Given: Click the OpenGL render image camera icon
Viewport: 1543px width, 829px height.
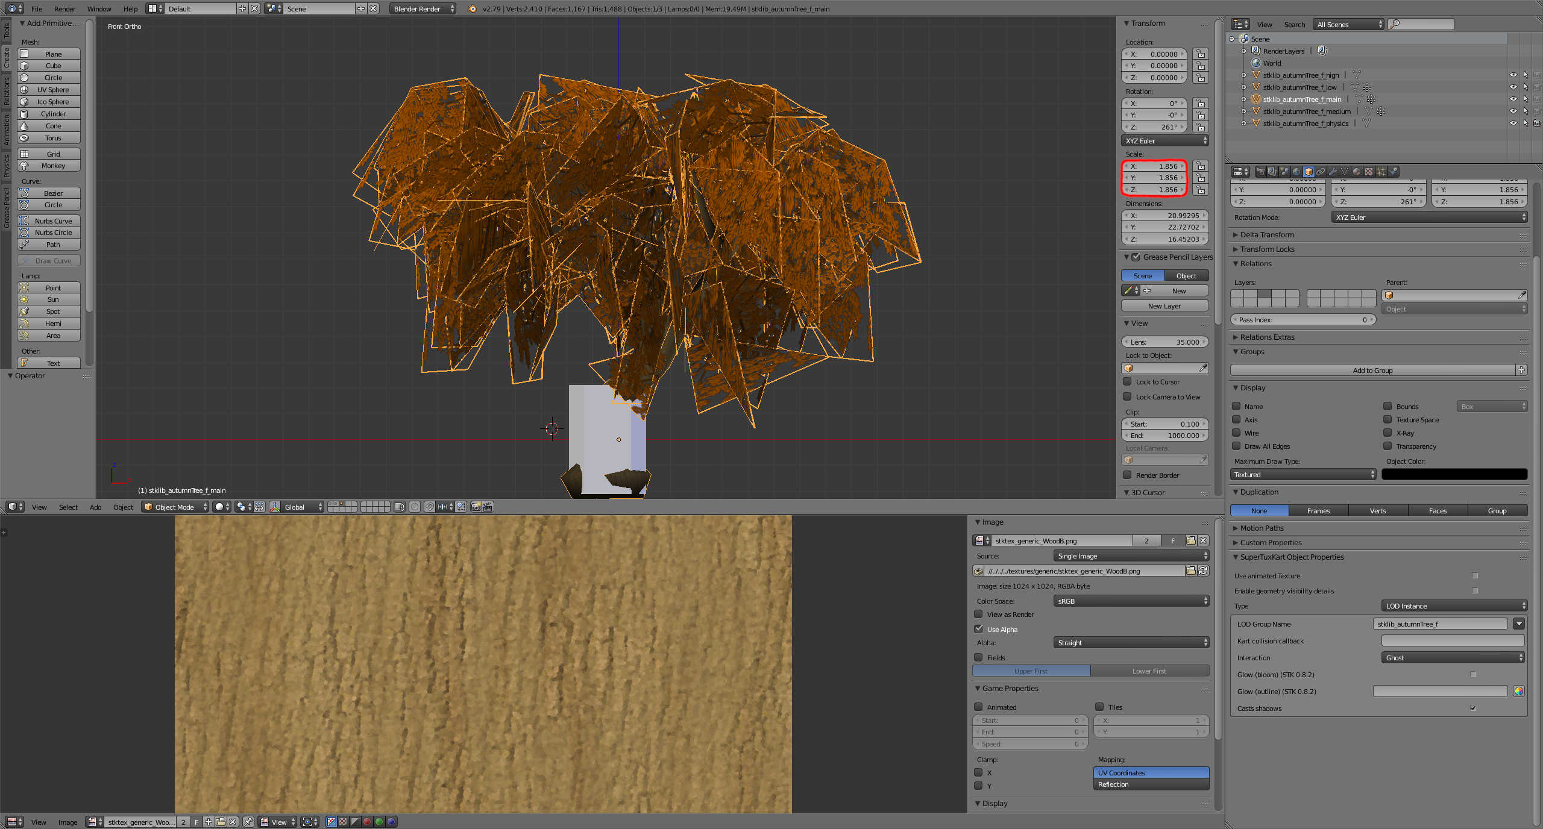Looking at the screenshot, I should click(x=476, y=507).
